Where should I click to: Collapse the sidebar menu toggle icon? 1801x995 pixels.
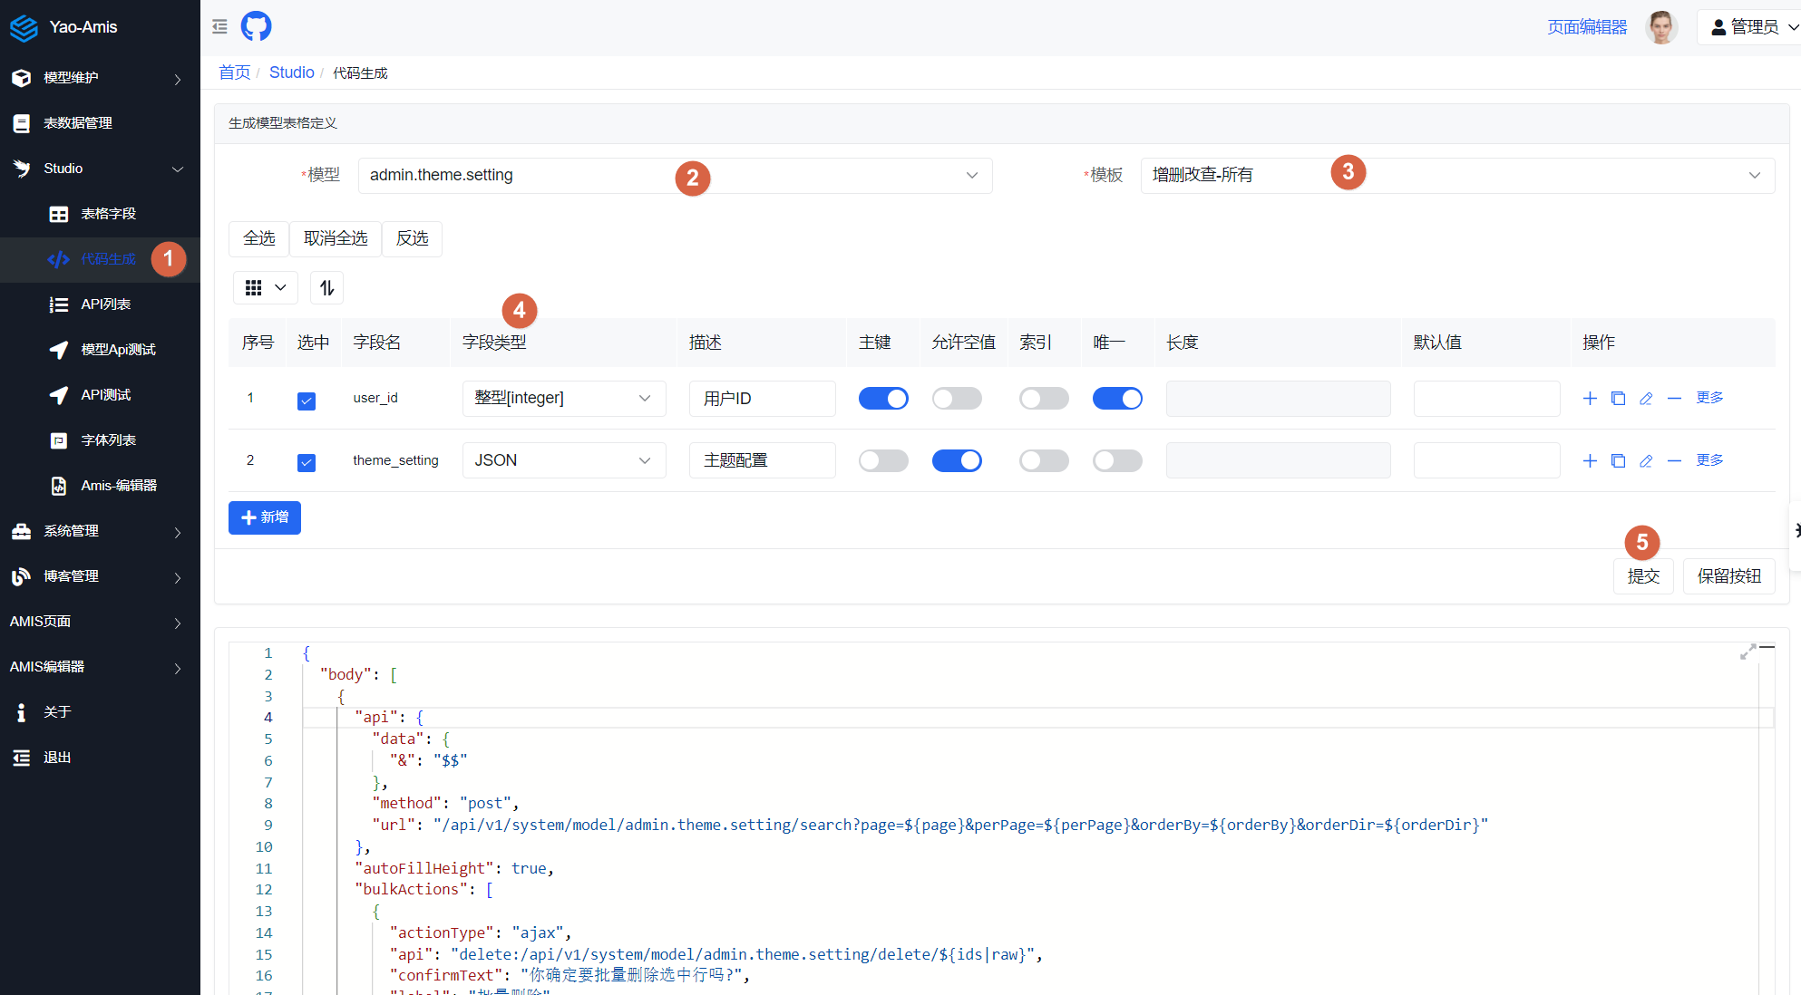219,26
